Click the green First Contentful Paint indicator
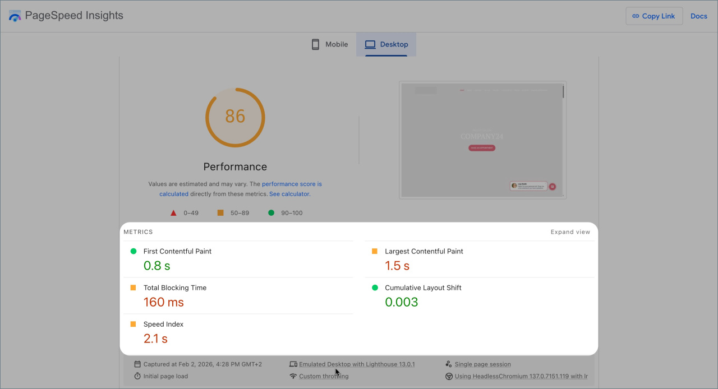718x389 pixels. (134, 251)
